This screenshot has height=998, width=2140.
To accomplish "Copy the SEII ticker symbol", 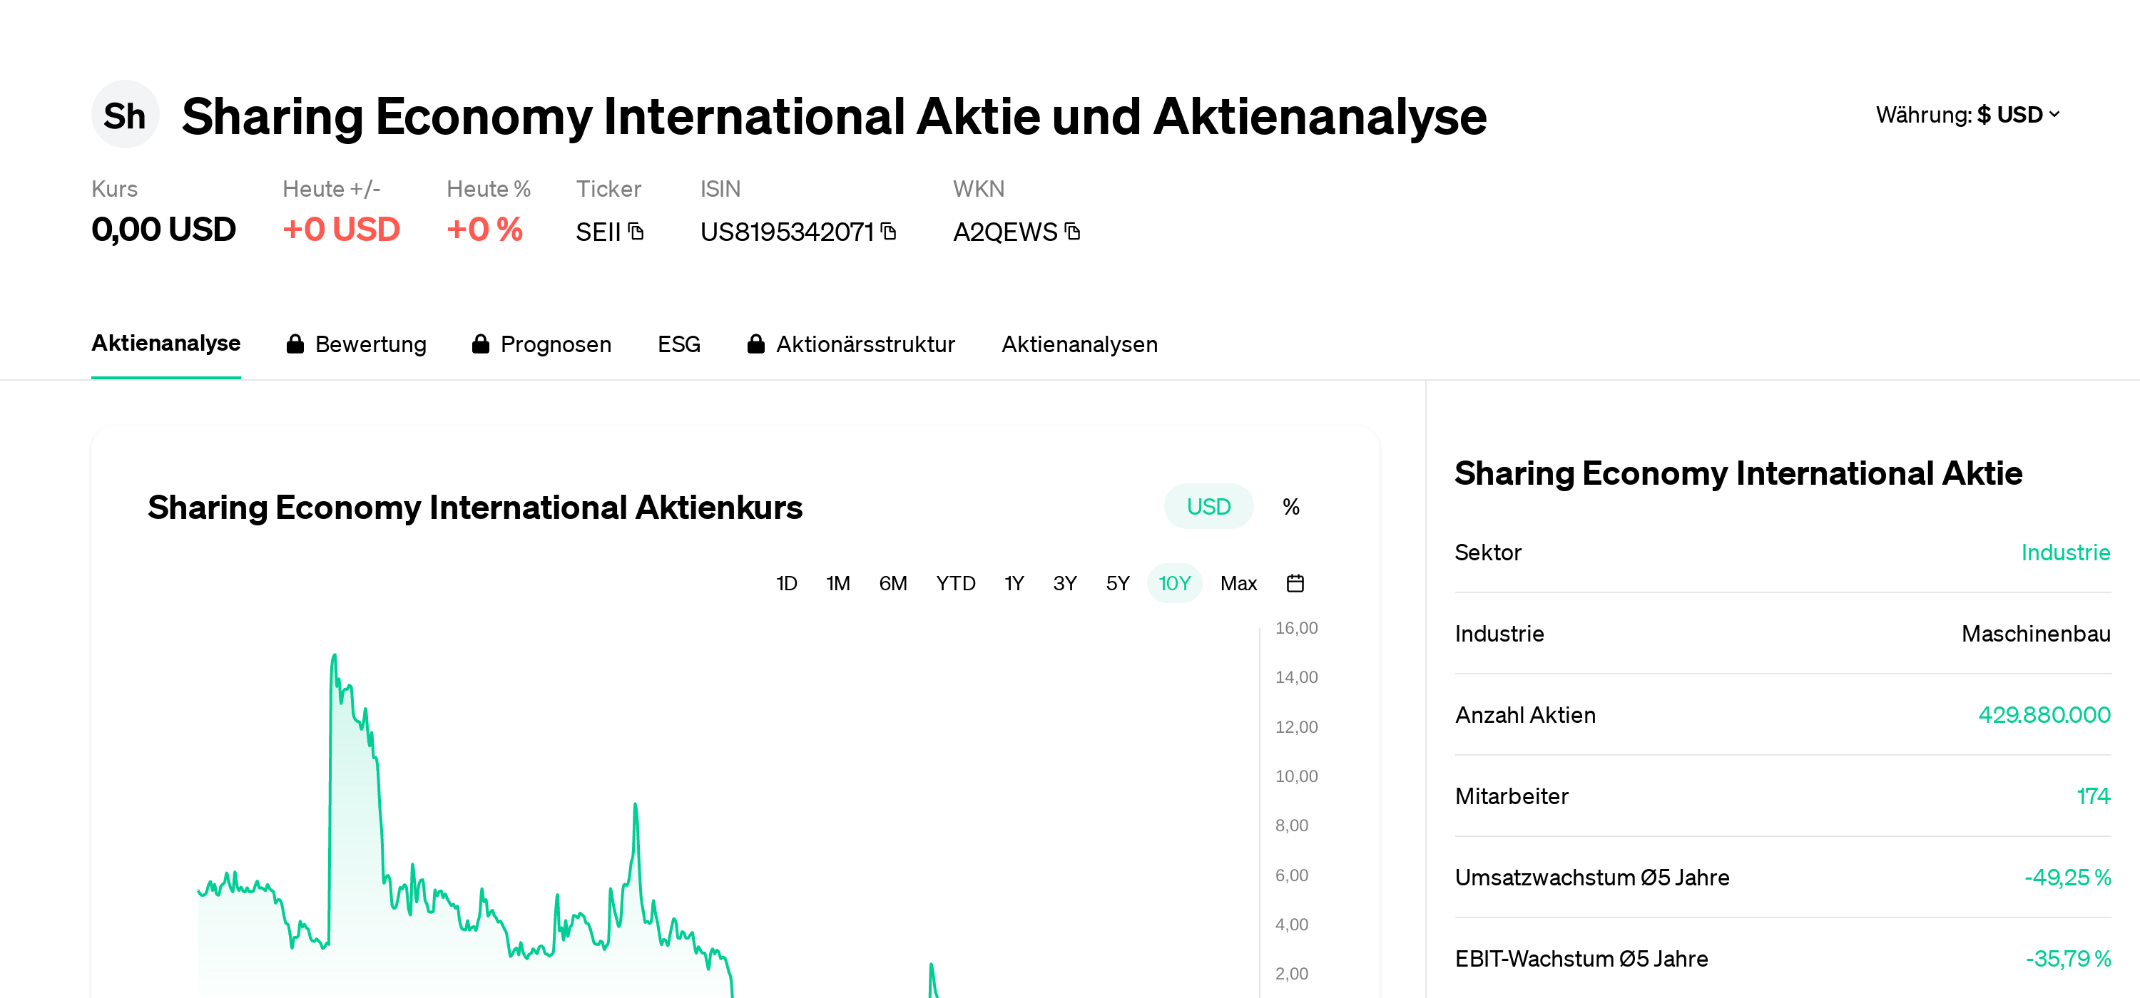I will [x=636, y=231].
